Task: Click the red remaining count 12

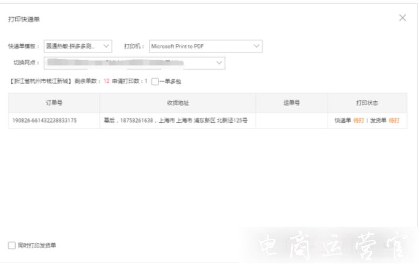Action: 106,82
